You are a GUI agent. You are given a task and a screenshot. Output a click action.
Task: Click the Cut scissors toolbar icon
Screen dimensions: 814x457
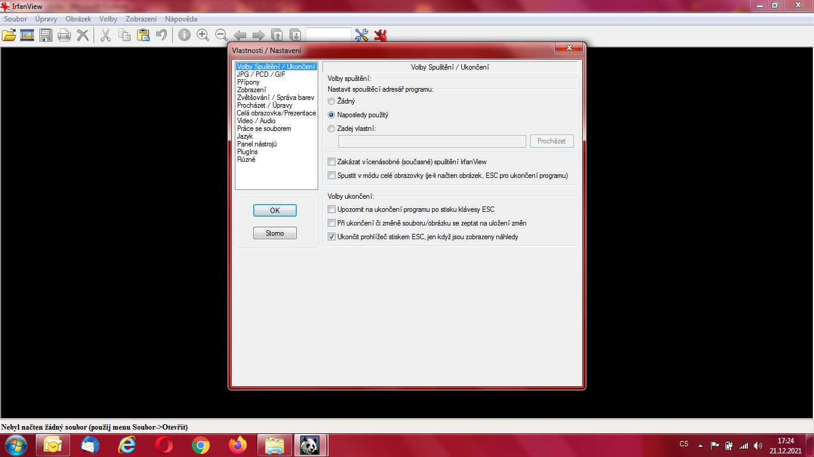[x=105, y=35]
